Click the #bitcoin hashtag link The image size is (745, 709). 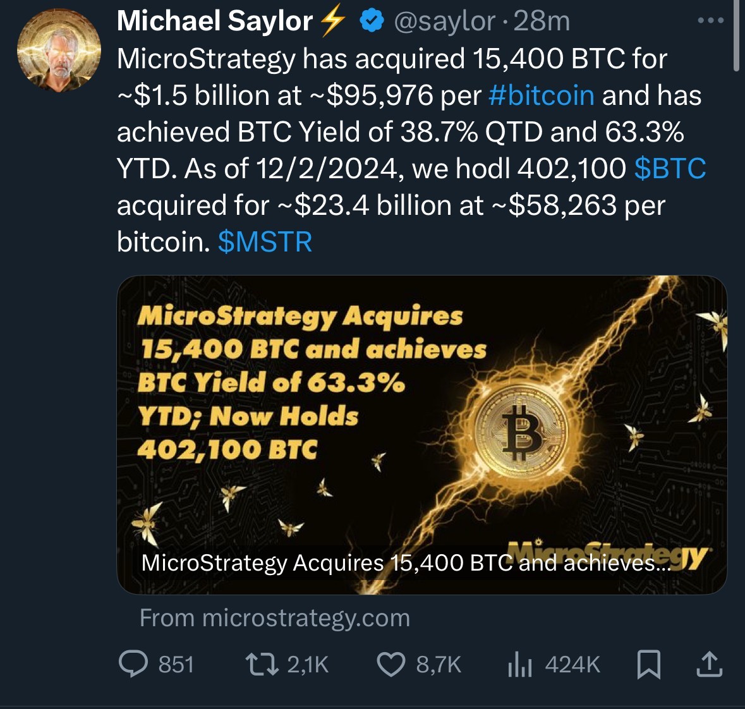[542, 95]
